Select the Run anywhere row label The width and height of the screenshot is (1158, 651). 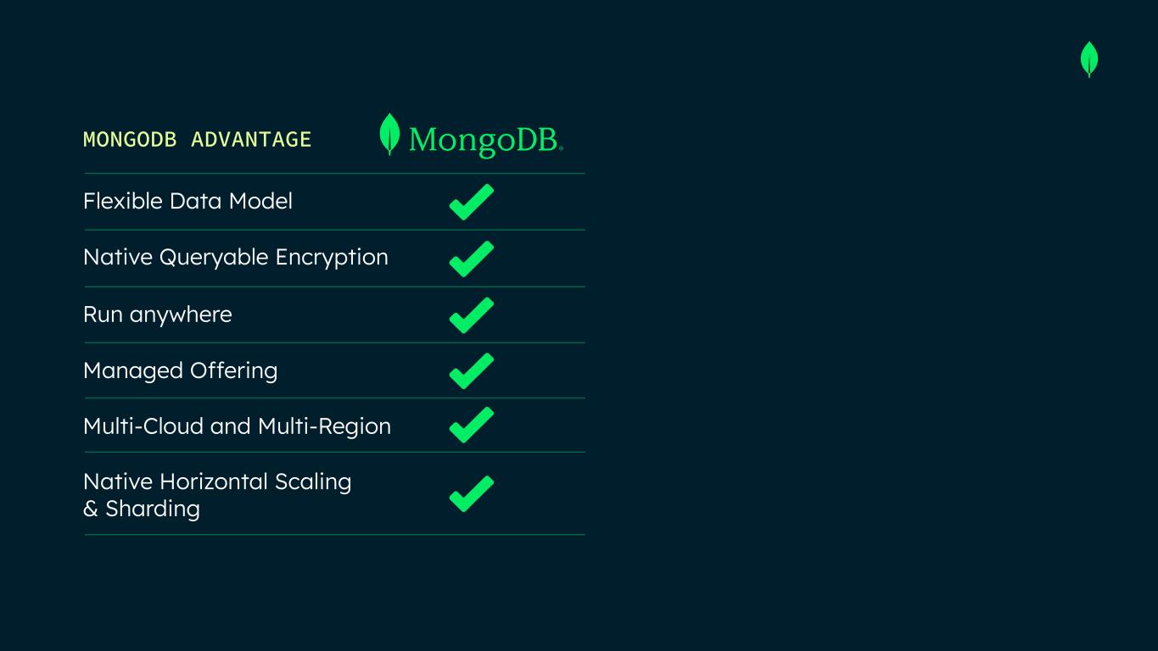tap(157, 314)
